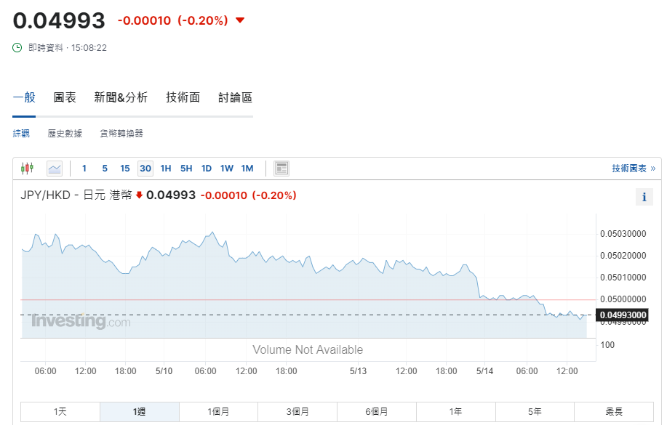Select the 30 minute interval
The height and width of the screenshot is (425, 667).
point(145,169)
